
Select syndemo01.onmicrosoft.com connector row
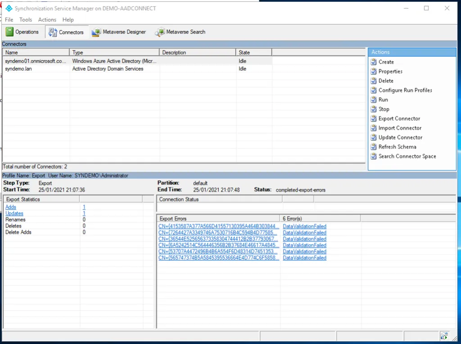36,61
